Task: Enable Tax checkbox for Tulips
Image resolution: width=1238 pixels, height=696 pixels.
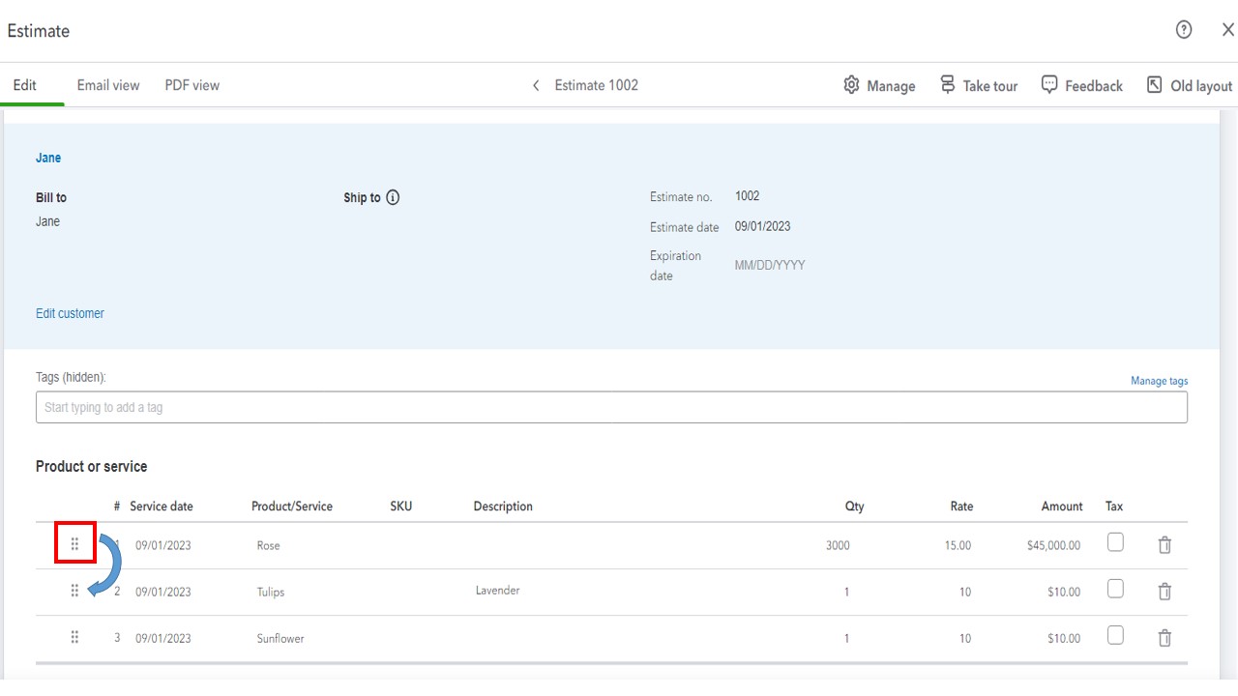Action: [1115, 589]
